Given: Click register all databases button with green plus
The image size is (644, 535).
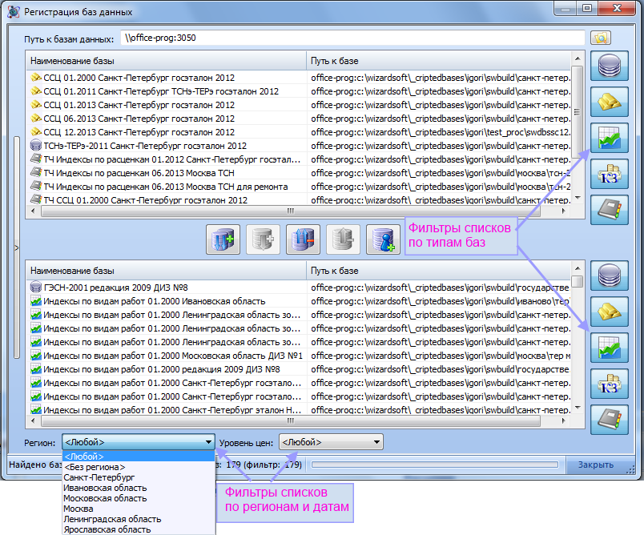Looking at the screenshot, I should click(x=223, y=239).
